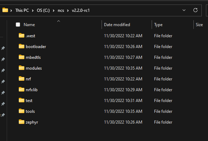This screenshot has height=141, width=208.
Task: Click the folder icon in address bar
Action: click(x=5, y=10)
